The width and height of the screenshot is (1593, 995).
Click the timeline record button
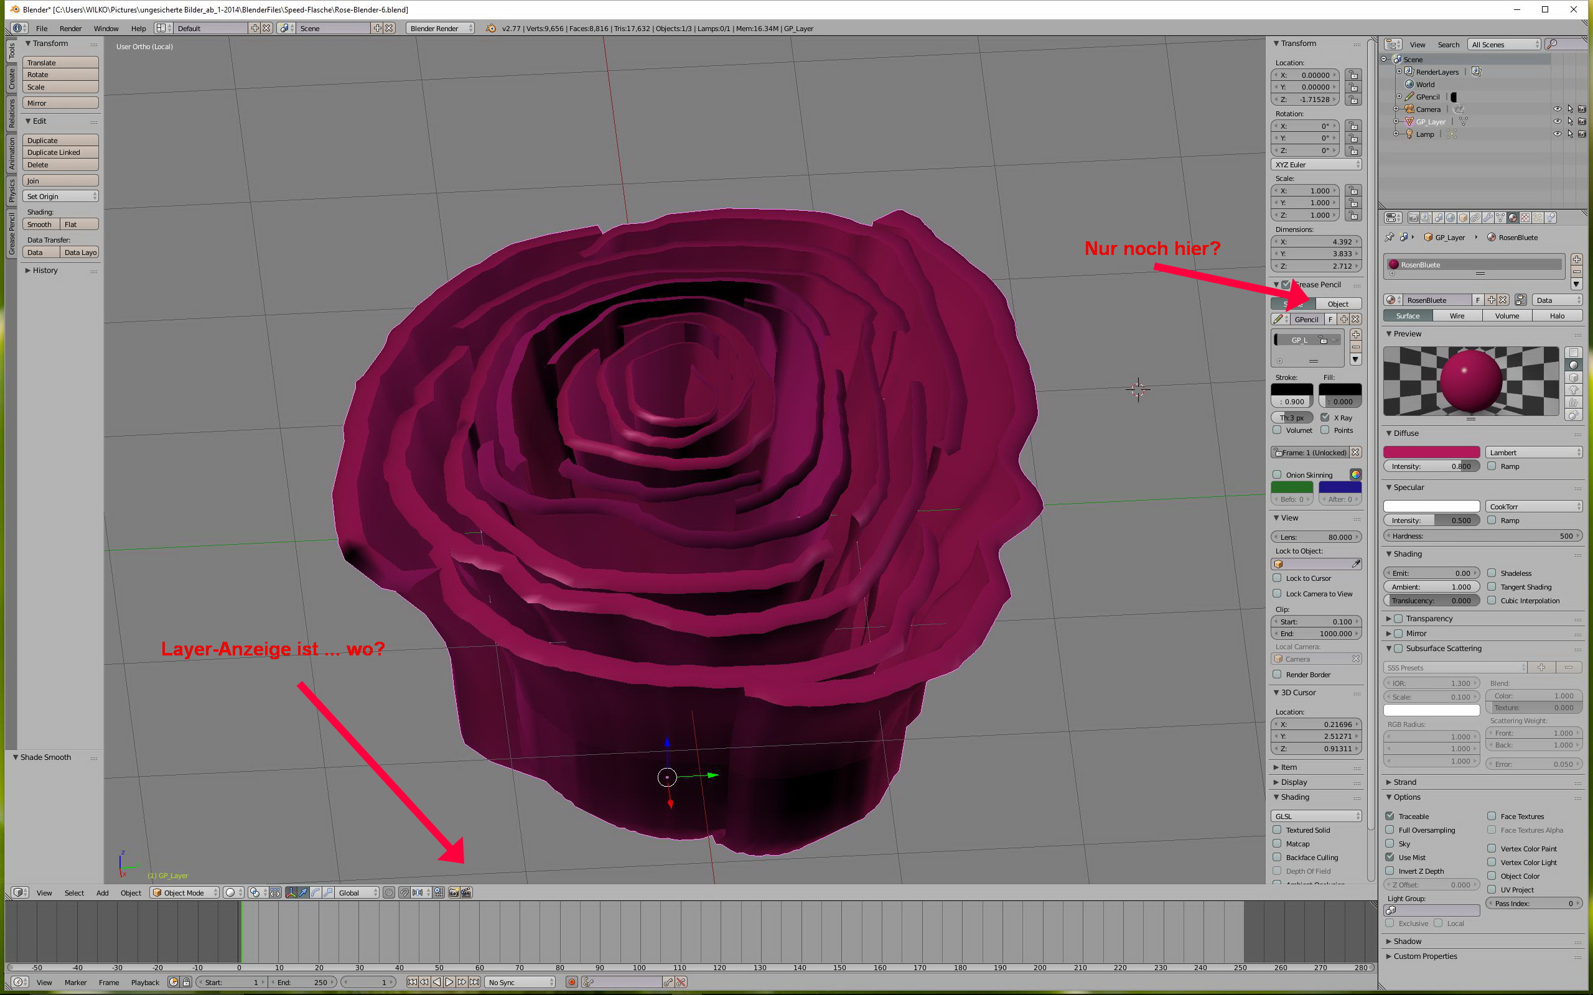[x=571, y=983]
